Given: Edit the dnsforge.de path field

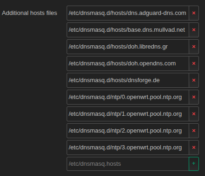Looking at the screenshot, I should (x=128, y=80).
